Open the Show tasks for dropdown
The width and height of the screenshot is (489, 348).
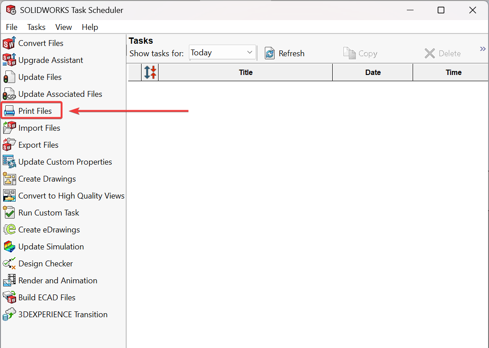coord(222,53)
